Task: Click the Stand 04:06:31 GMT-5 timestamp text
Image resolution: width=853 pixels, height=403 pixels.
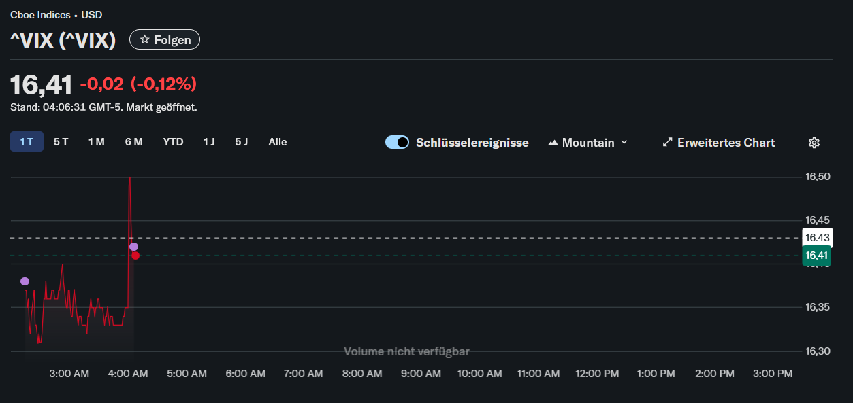Action: click(x=103, y=107)
